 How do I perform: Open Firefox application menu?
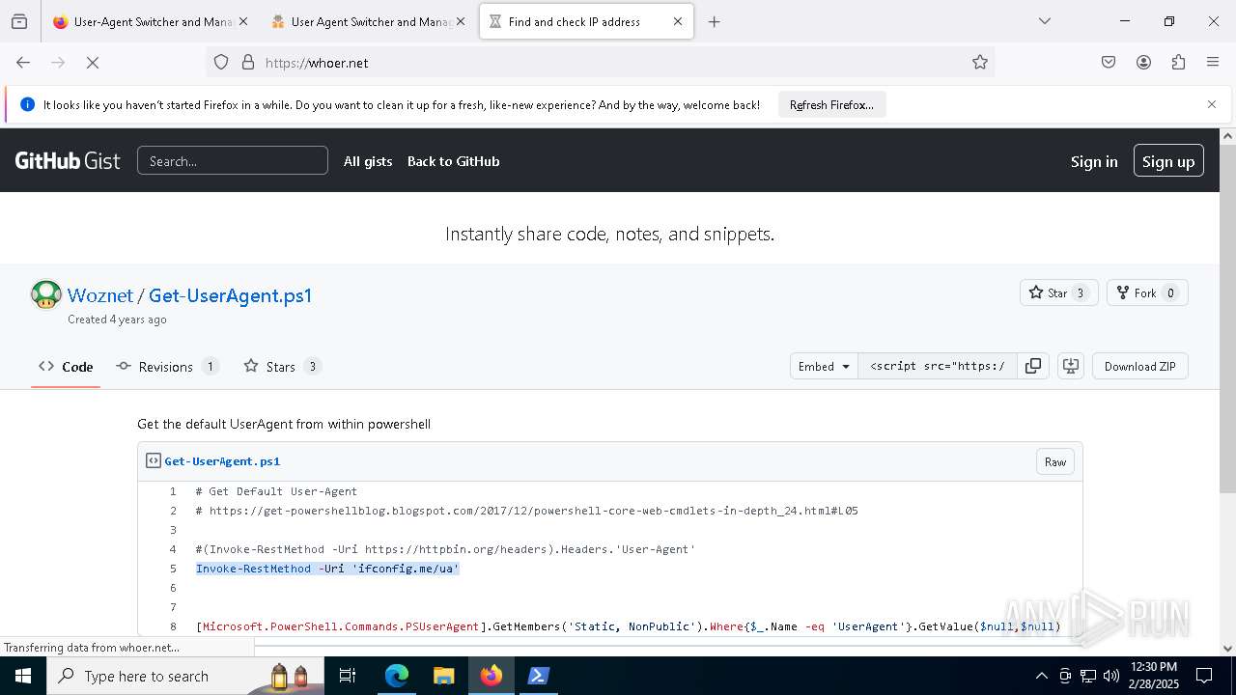click(x=1213, y=63)
